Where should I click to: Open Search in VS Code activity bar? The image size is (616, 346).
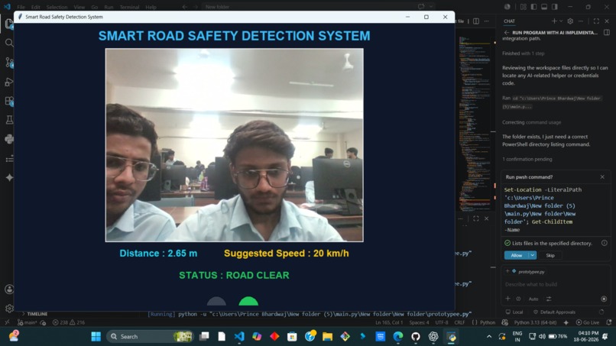tap(9, 43)
